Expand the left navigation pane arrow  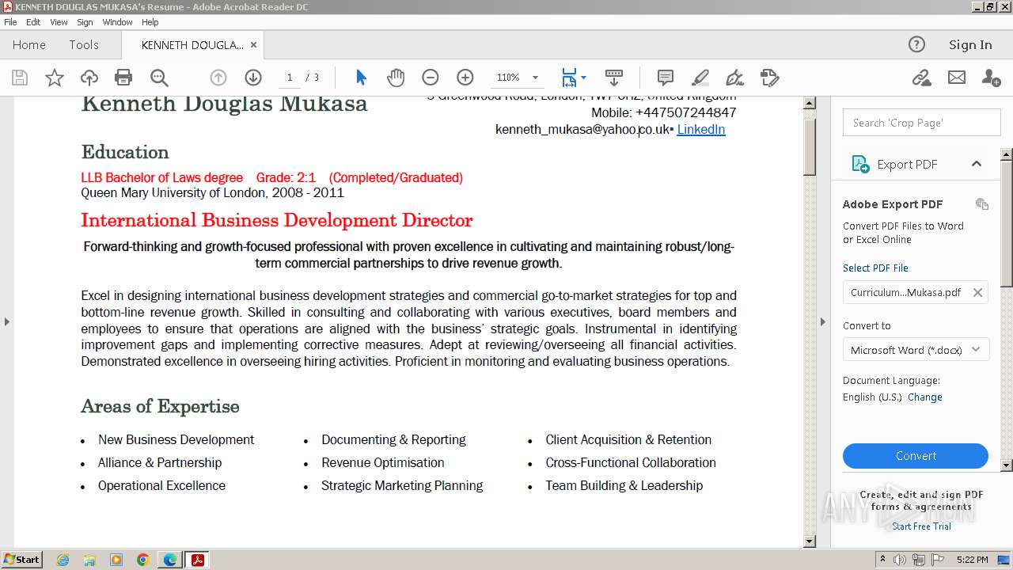click(6, 321)
